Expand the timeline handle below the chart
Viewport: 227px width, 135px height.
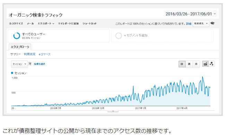click(x=113, y=111)
